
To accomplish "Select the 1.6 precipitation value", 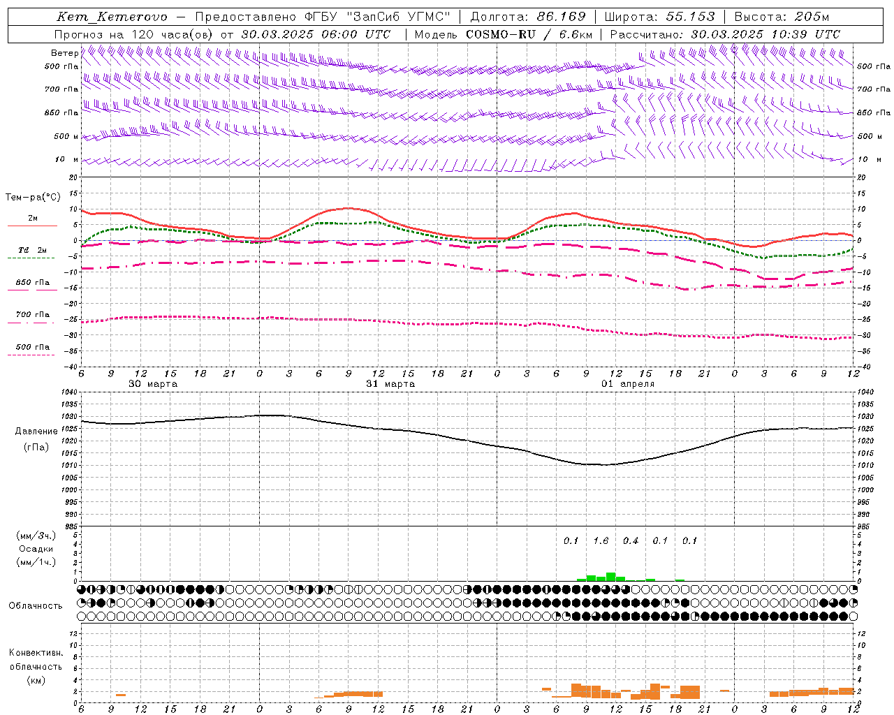I will 601,541.
